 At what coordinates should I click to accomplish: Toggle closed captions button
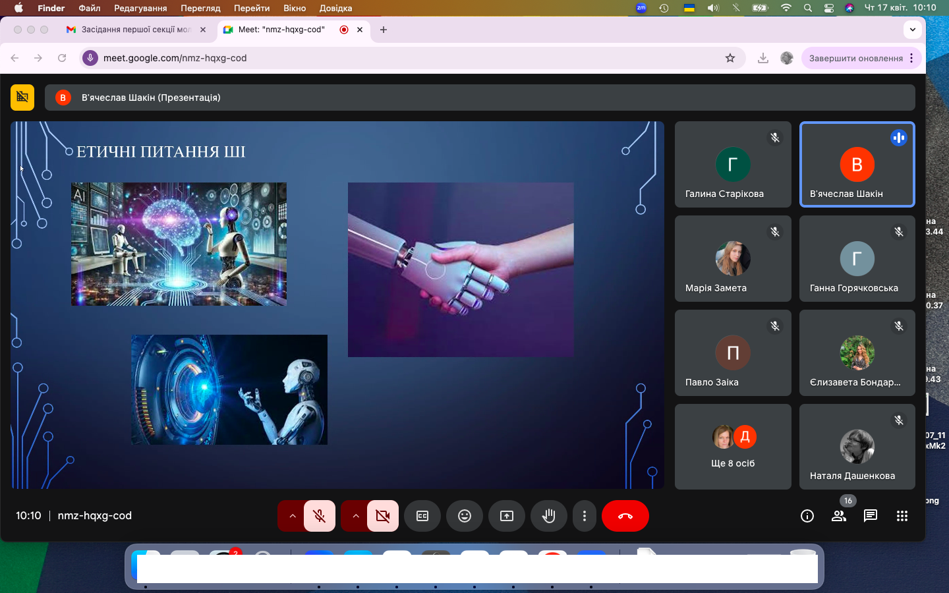click(x=422, y=516)
